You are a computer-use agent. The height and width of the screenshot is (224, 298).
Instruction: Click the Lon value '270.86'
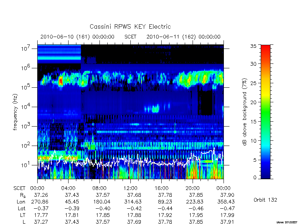click(x=39, y=202)
